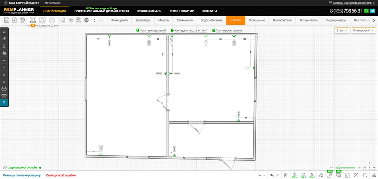Screen dimensions: 378x179
Task: Open Помощь по планировщику link
Action: coord(22,175)
